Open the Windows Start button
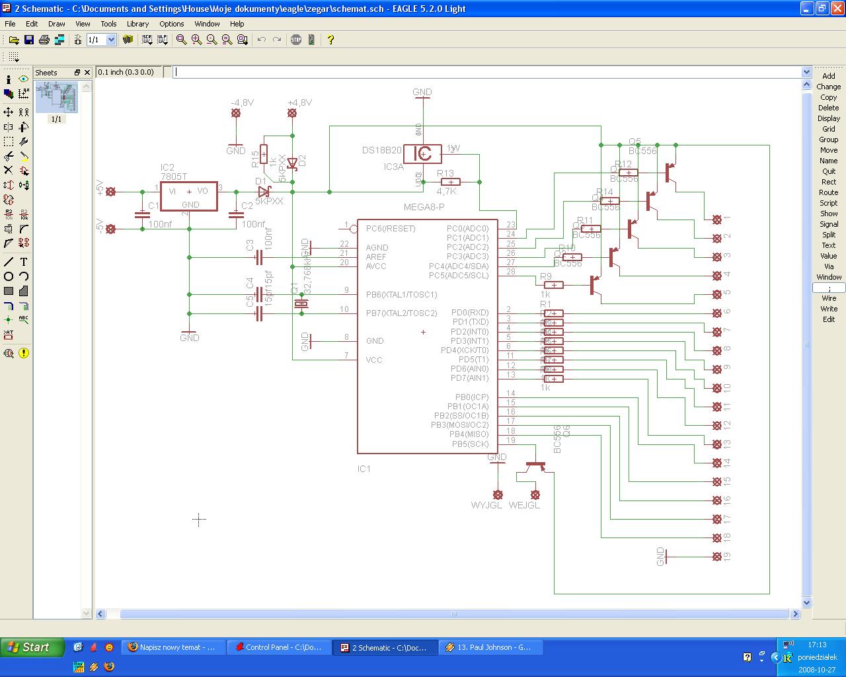 pos(32,647)
